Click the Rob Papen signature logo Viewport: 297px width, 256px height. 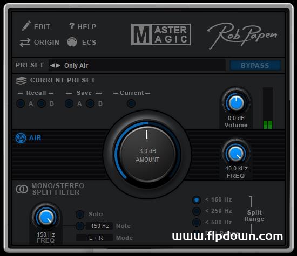[242, 36]
